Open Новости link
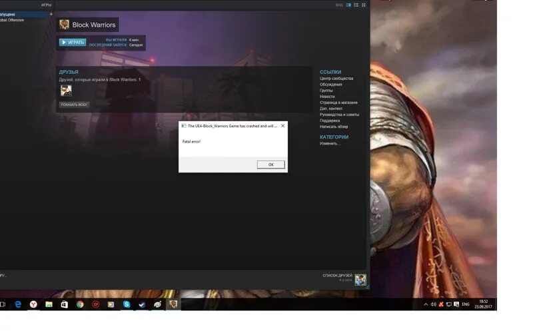 327,97
